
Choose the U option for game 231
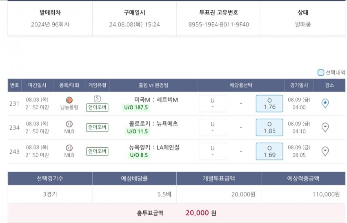(212, 103)
